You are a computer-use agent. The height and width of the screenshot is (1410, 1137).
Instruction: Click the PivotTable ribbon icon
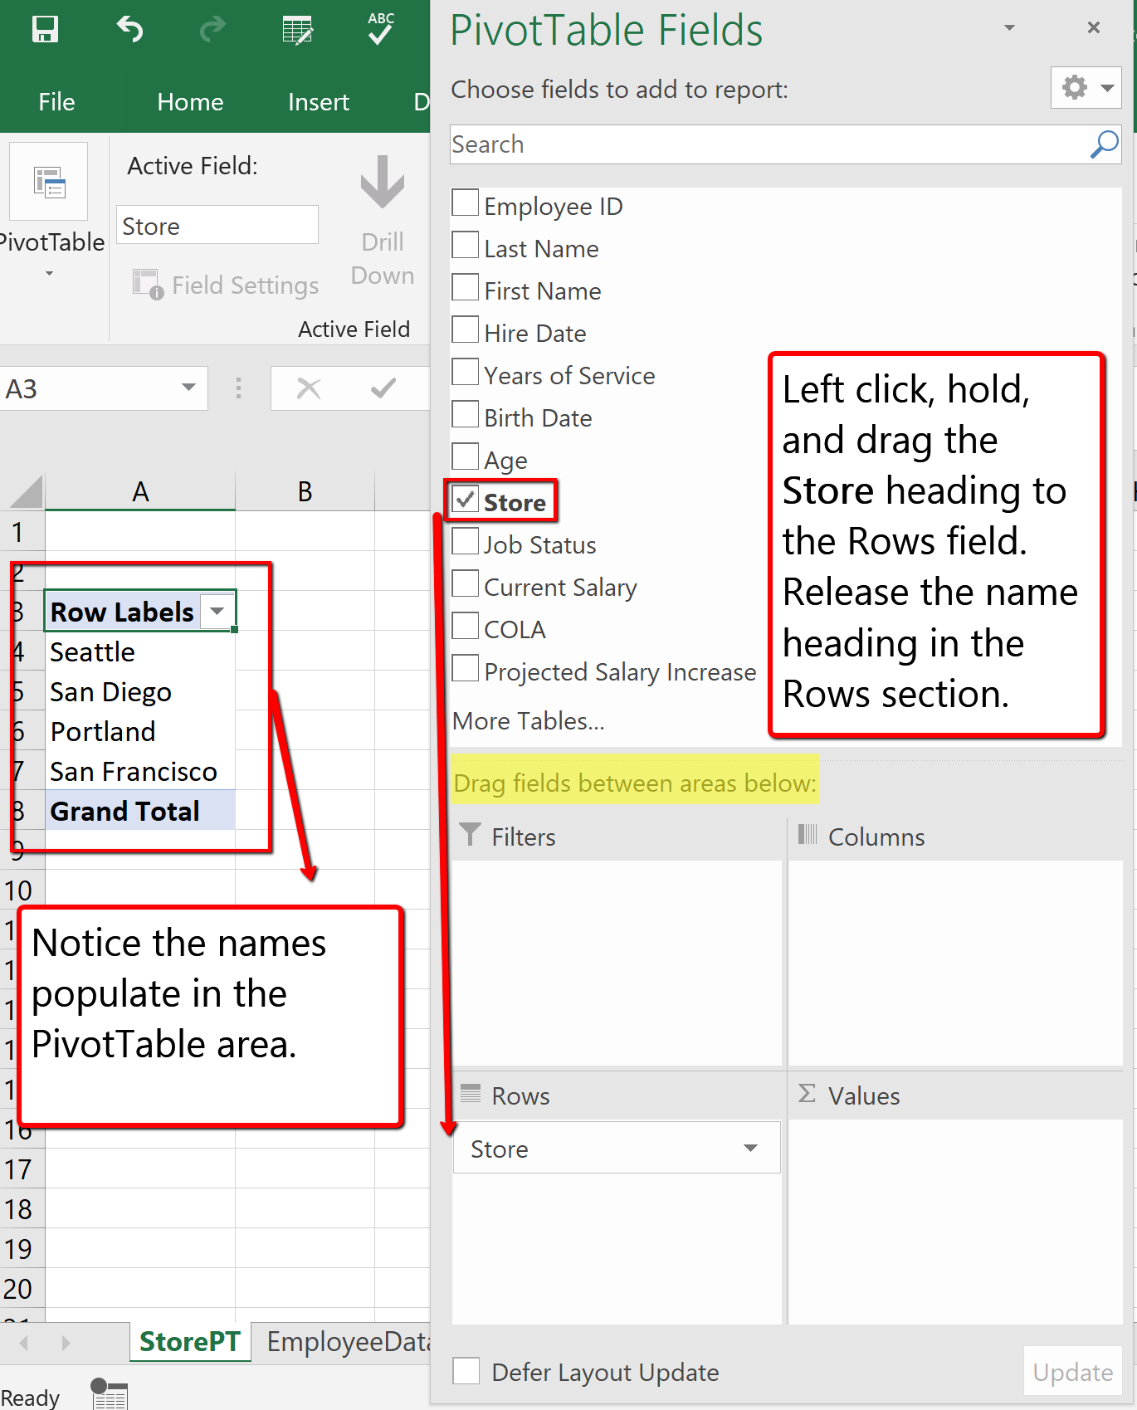[x=49, y=182]
